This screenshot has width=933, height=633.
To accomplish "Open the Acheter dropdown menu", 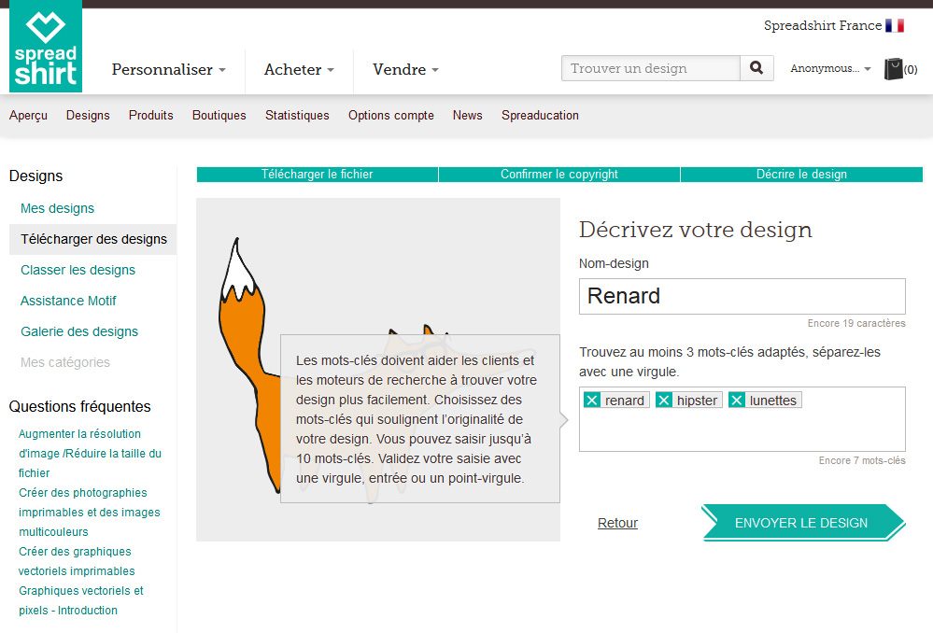I will tap(299, 70).
